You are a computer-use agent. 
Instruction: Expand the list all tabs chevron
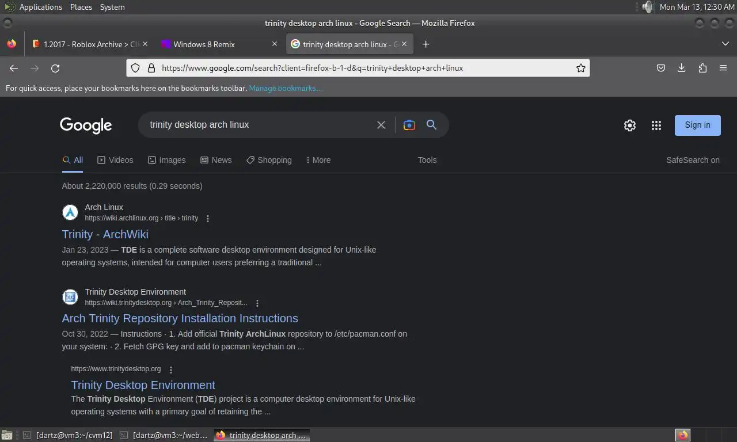click(725, 44)
